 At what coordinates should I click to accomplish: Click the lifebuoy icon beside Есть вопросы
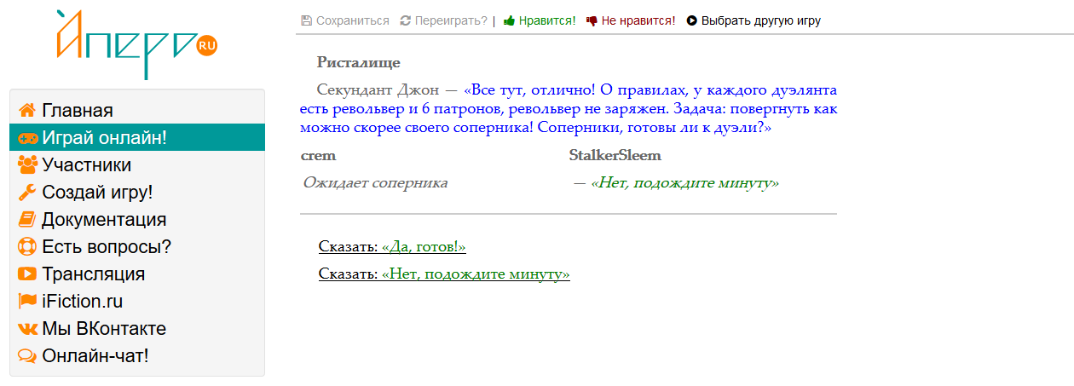coord(27,247)
